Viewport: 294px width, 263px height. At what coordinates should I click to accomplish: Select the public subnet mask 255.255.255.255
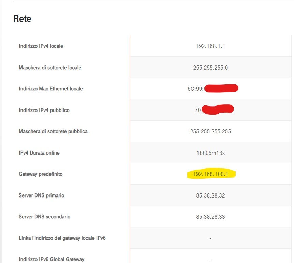click(x=210, y=132)
